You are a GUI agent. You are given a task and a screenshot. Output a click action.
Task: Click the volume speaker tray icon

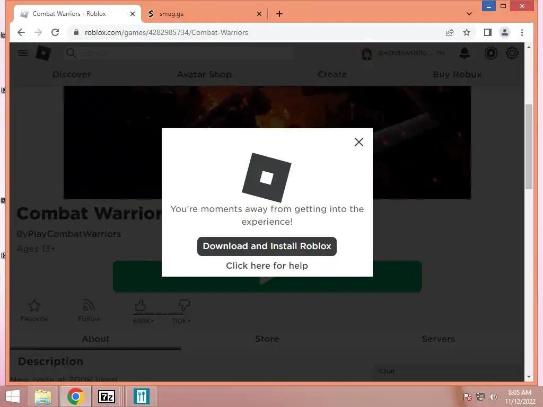tap(493, 397)
